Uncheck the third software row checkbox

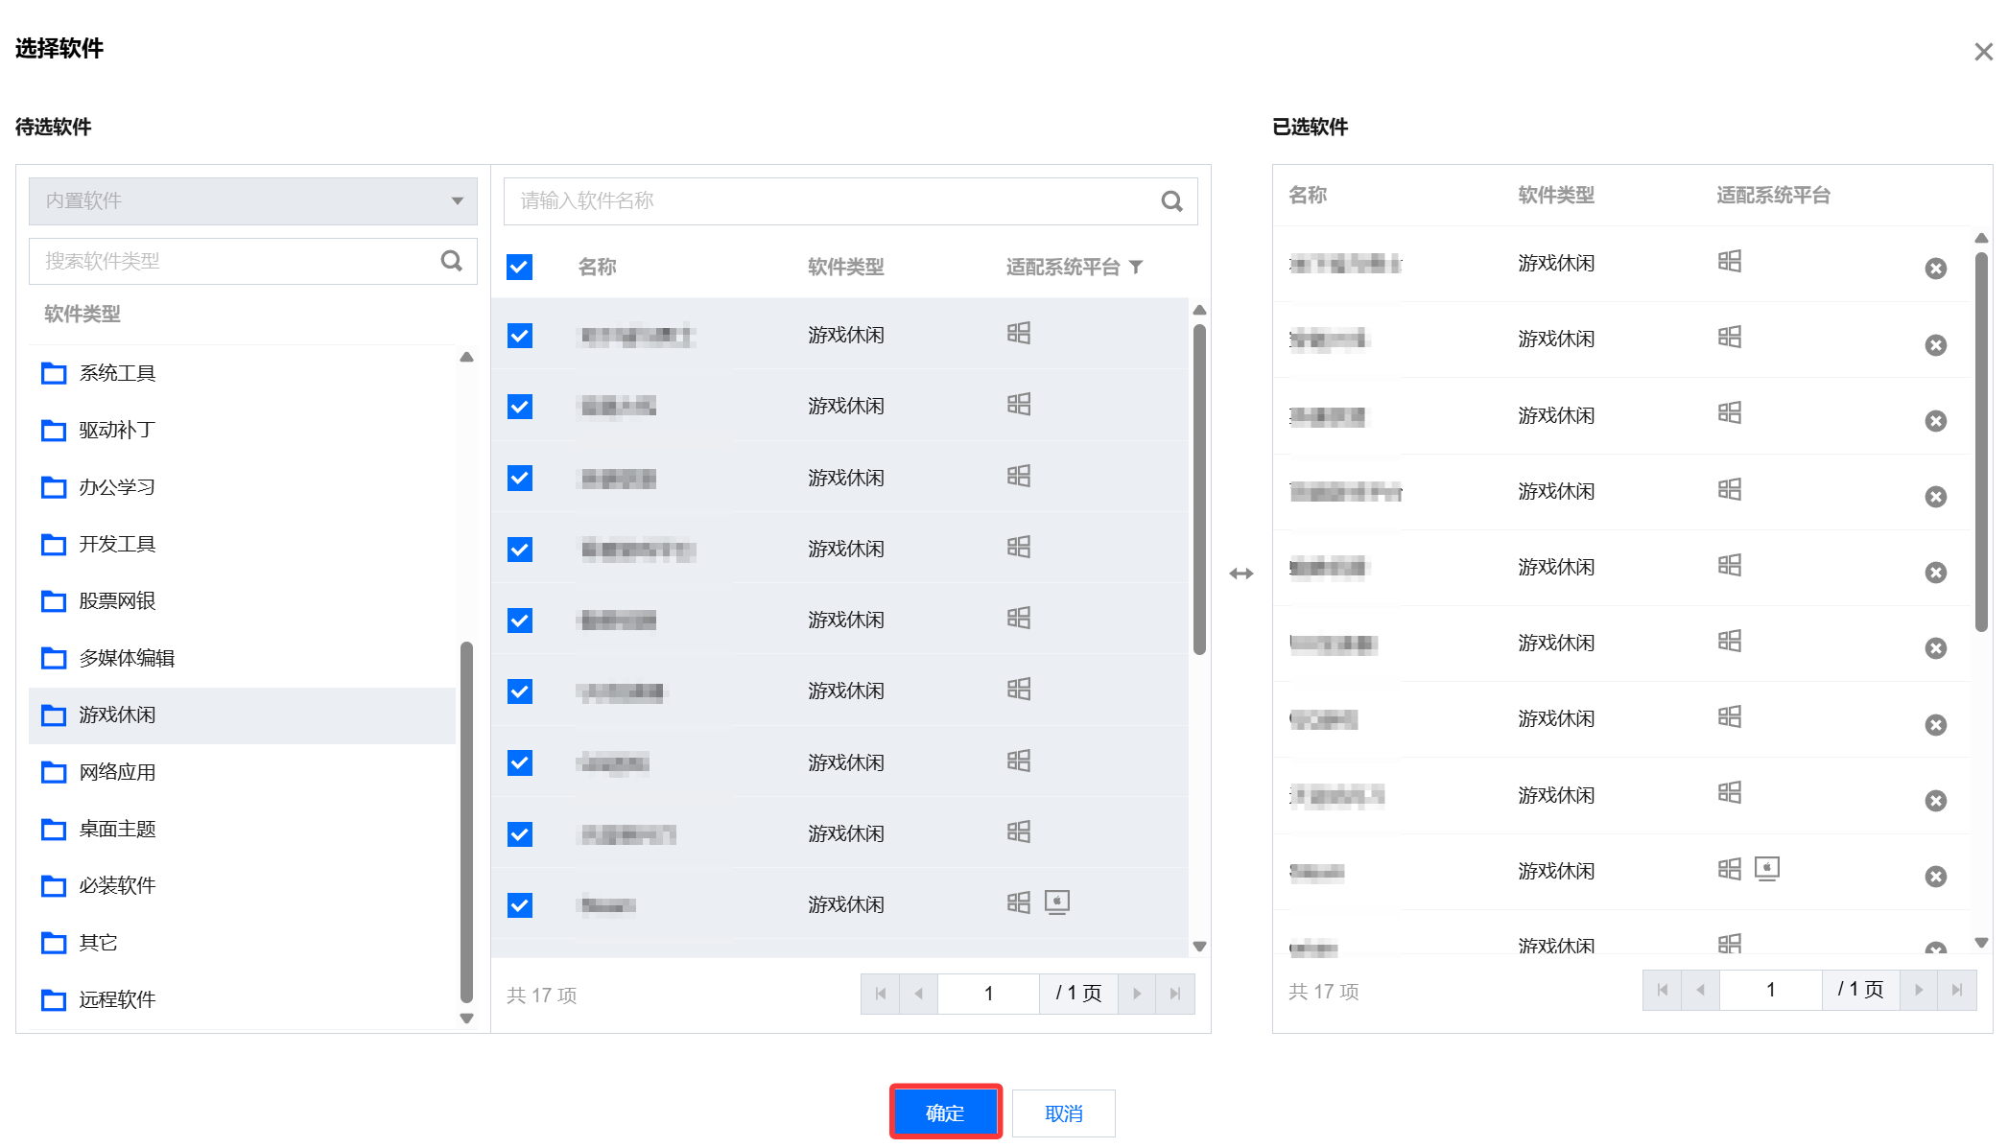pos(520,478)
